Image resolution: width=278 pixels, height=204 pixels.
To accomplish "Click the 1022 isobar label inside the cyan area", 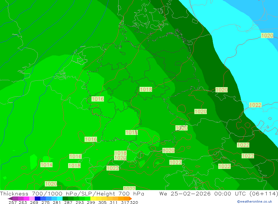I will (x=255, y=105).
